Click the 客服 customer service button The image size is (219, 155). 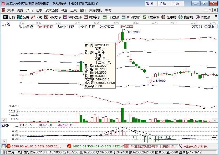pos(151,3)
